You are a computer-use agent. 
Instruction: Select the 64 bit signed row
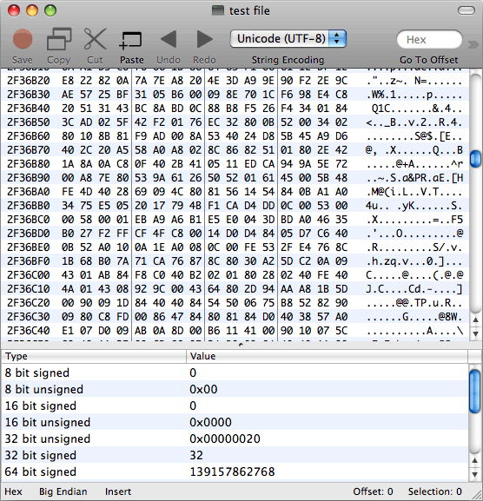pyautogui.click(x=235, y=472)
